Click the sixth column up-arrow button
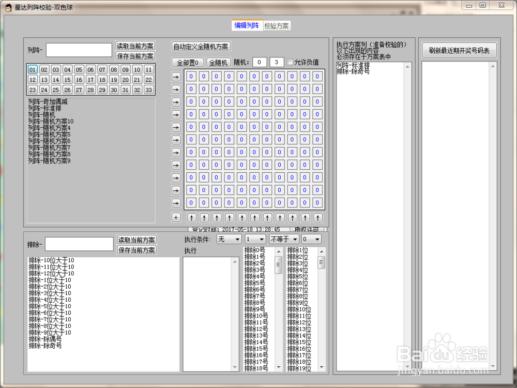517x388 pixels. (x=254, y=218)
